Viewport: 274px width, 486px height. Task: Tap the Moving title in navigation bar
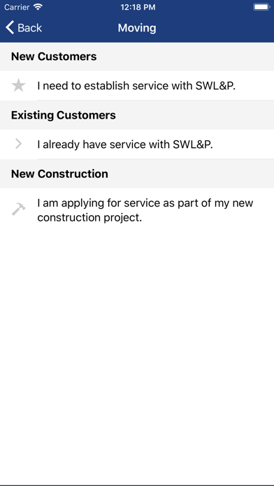[137, 28]
